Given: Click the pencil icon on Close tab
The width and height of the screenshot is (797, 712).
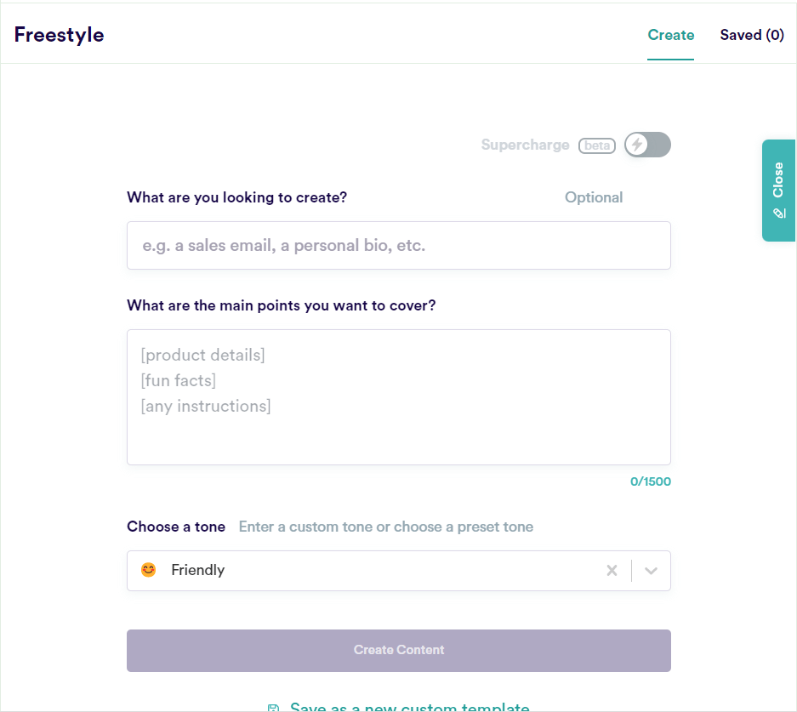Looking at the screenshot, I should click(778, 213).
